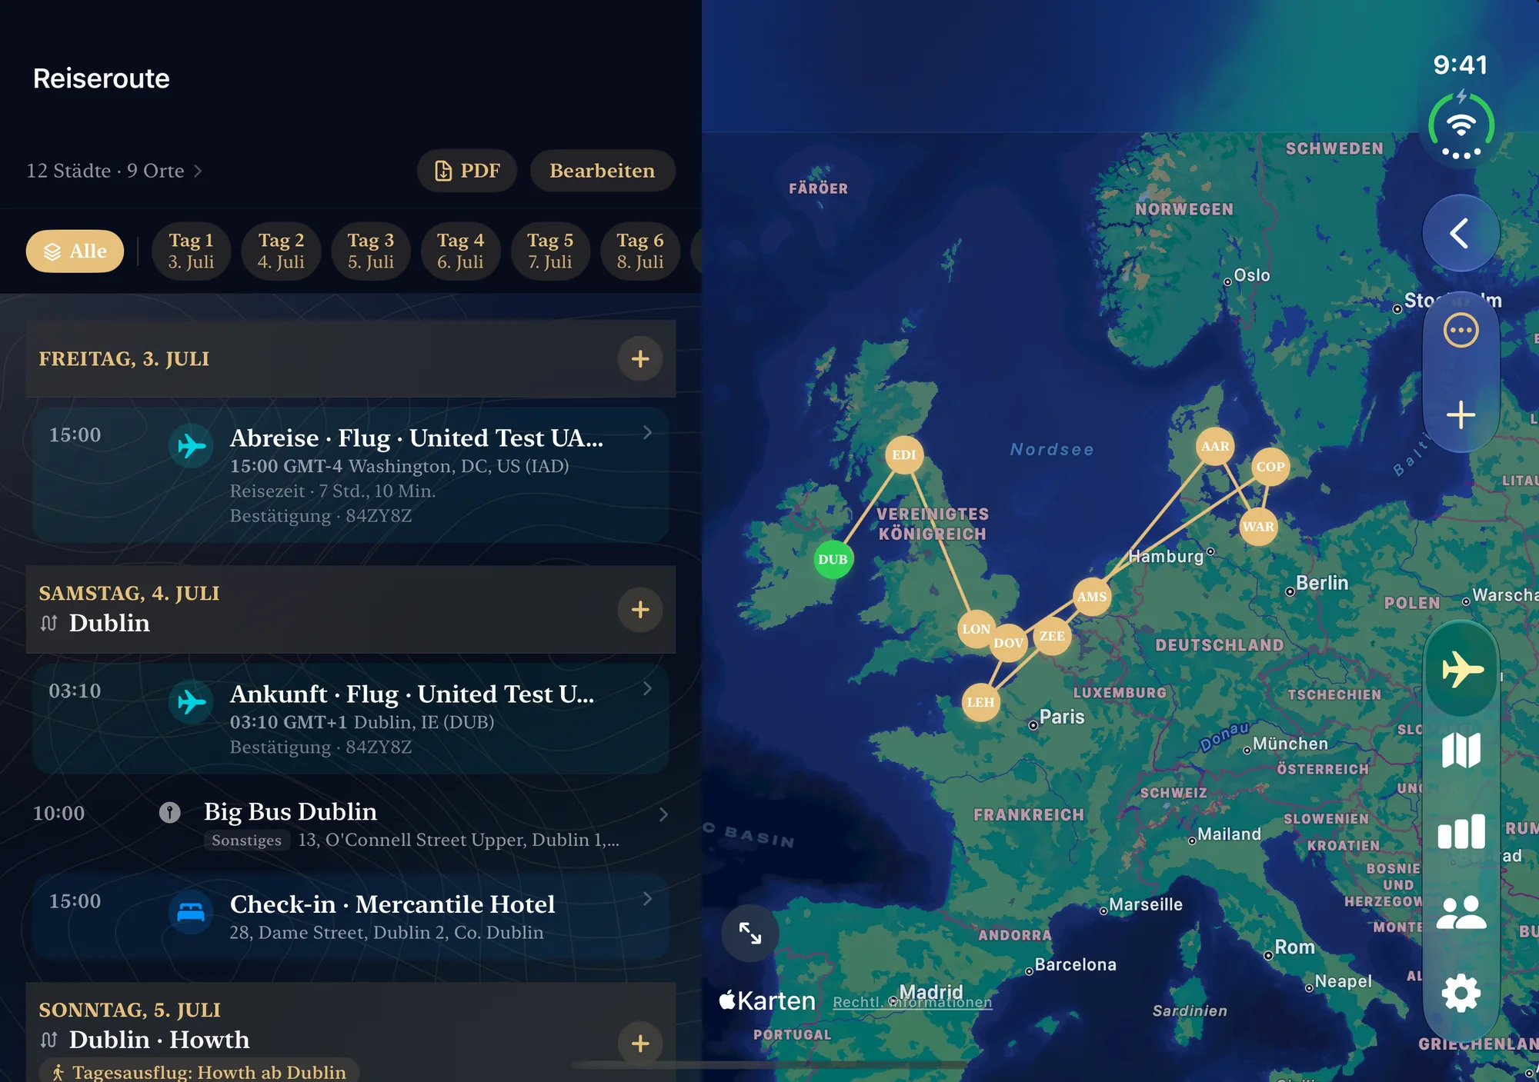Switch to Tag 6 8. Juli tab

(x=639, y=251)
